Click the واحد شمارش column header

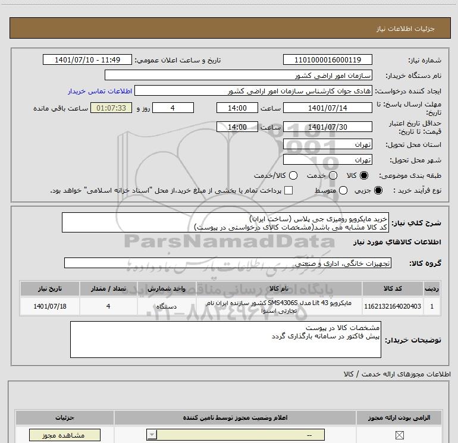click(167, 288)
